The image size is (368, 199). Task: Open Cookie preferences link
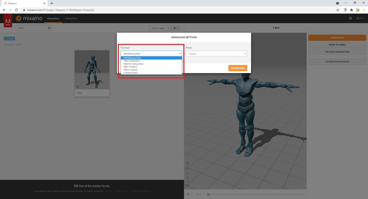[x=140, y=191]
